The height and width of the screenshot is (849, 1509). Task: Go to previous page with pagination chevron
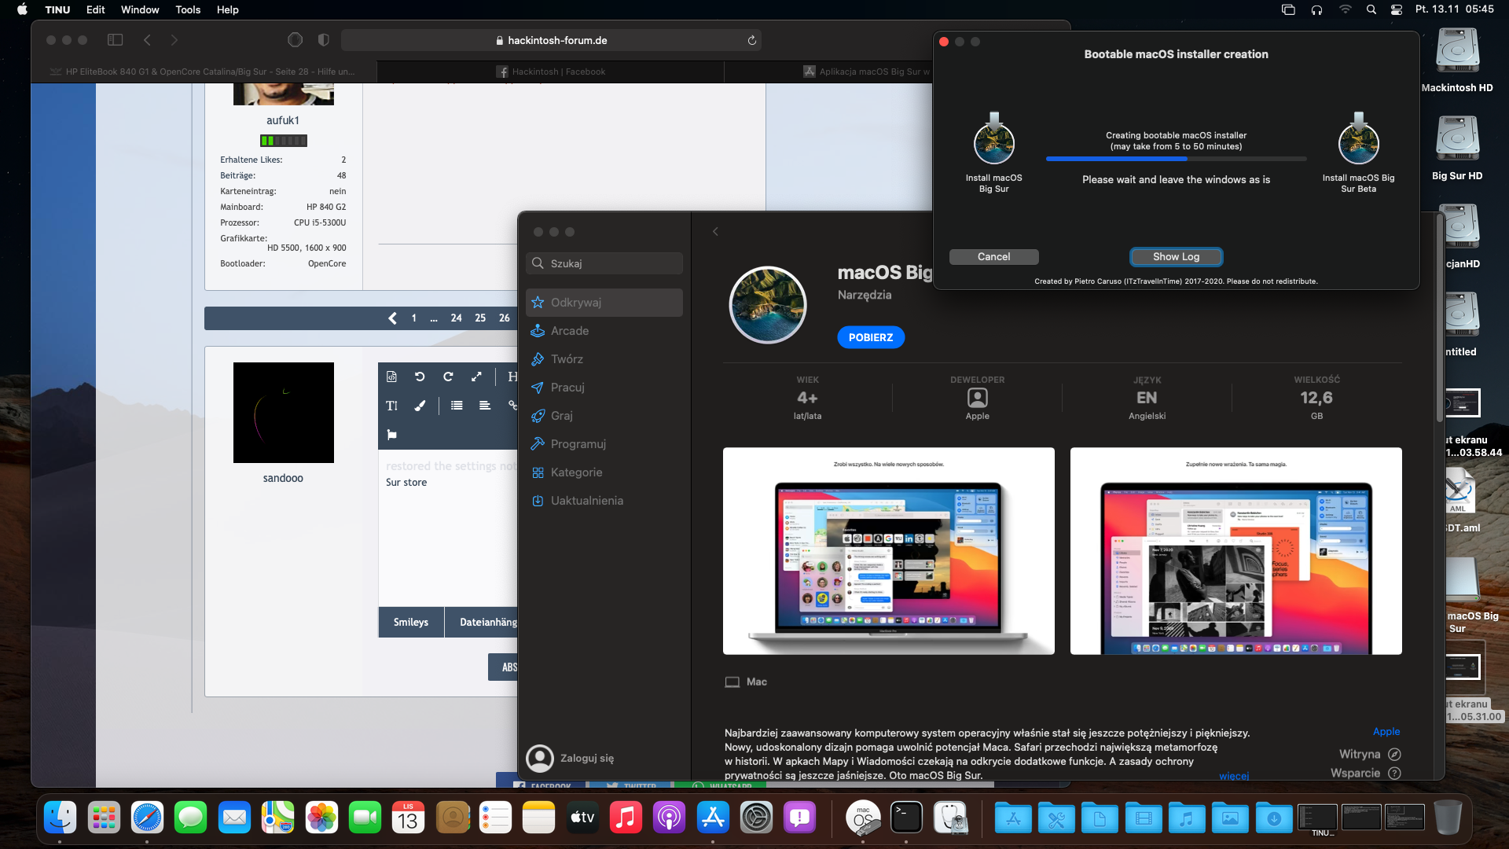(x=392, y=318)
